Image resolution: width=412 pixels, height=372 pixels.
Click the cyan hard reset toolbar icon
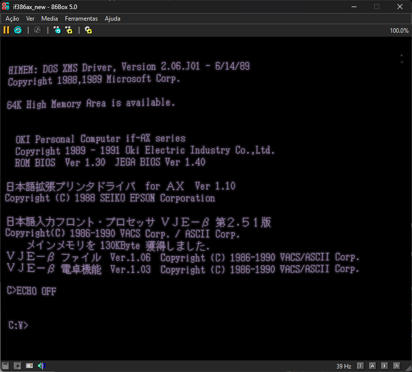[18, 30]
